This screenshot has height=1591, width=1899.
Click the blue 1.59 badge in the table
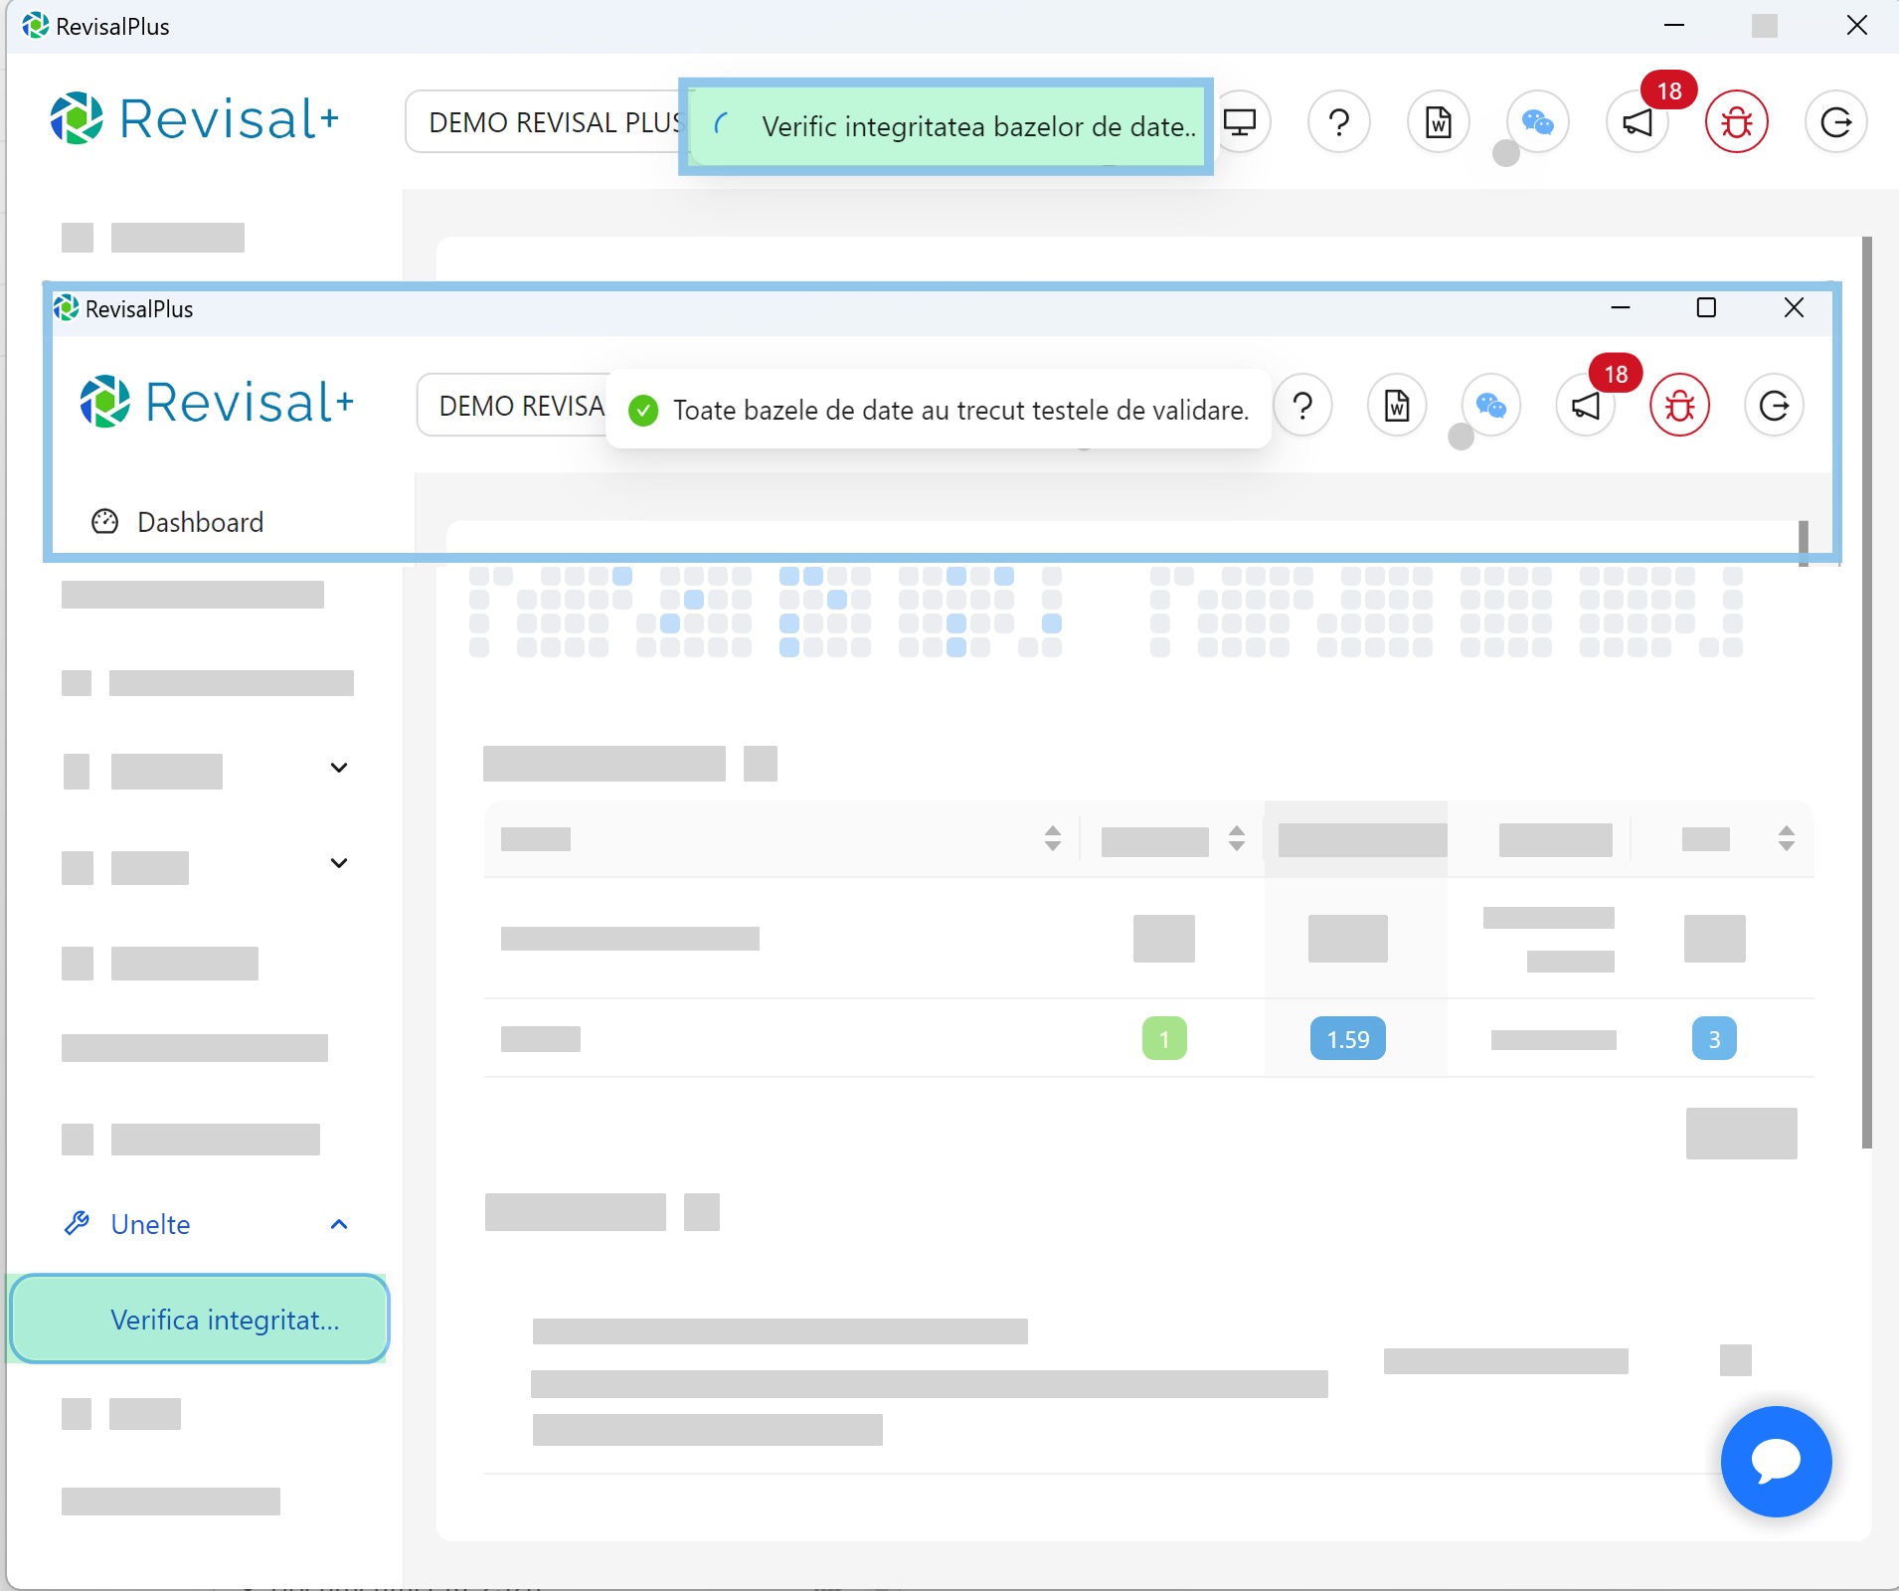click(1347, 1039)
